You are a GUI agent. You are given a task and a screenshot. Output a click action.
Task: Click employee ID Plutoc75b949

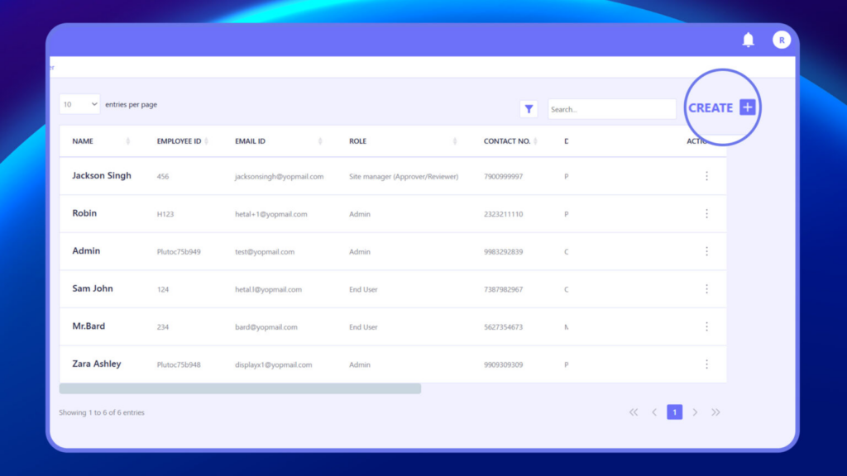pyautogui.click(x=179, y=252)
